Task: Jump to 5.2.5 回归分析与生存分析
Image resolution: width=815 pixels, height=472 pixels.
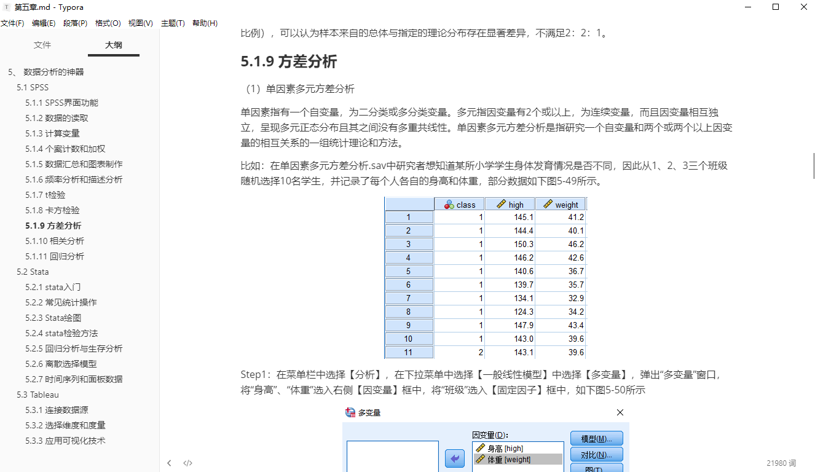Action: pyautogui.click(x=74, y=348)
